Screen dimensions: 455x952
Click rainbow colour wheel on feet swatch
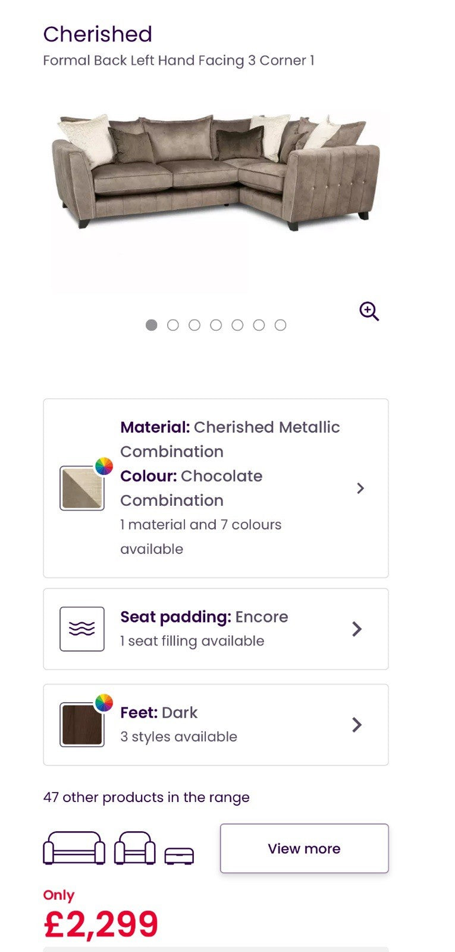pos(104,703)
